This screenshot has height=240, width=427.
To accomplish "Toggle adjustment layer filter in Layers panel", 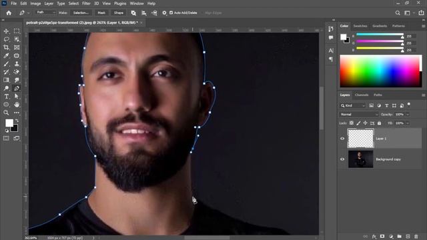I will click(x=379, y=105).
